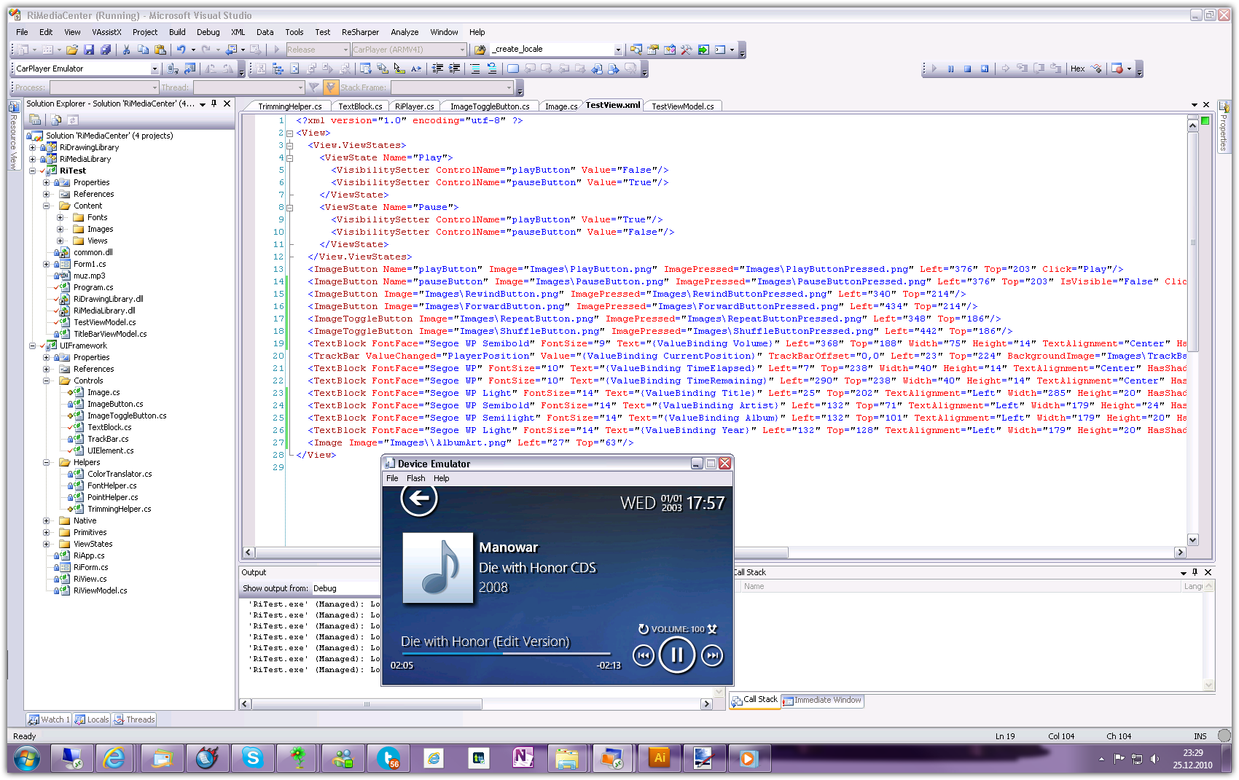Skip to next track in emulator
The height and width of the screenshot is (780, 1239).
point(712,656)
